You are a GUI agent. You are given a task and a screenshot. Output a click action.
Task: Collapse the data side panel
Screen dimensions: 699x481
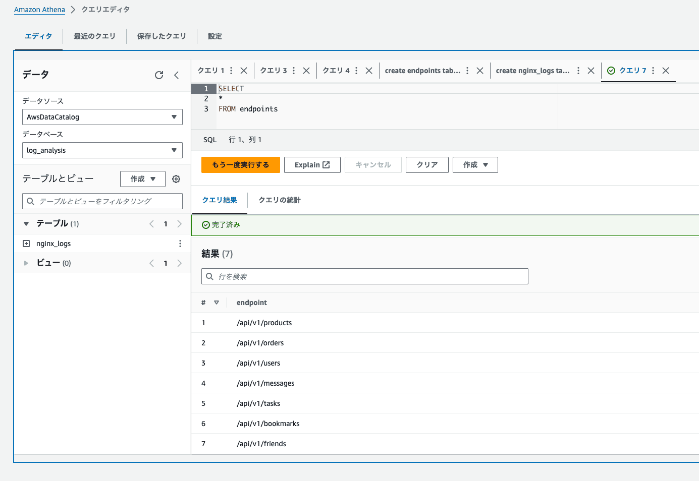coord(177,75)
